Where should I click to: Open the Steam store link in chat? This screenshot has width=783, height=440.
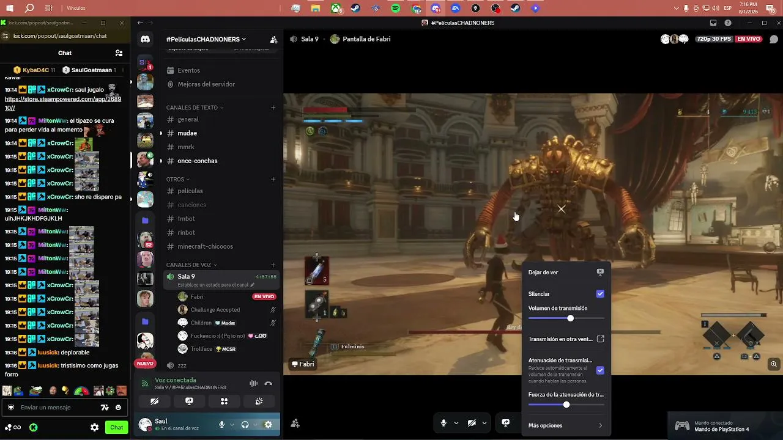(63, 103)
